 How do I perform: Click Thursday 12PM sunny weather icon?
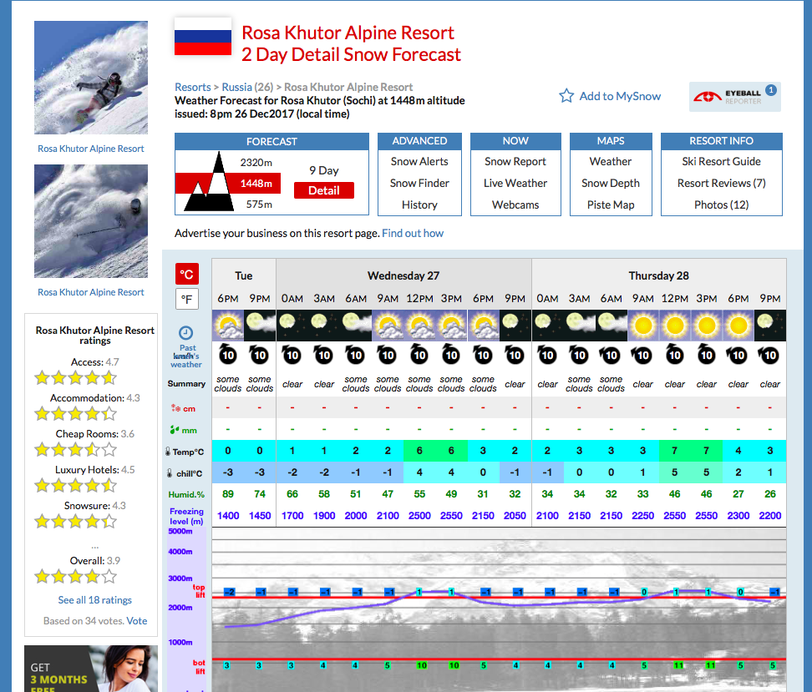click(x=675, y=326)
